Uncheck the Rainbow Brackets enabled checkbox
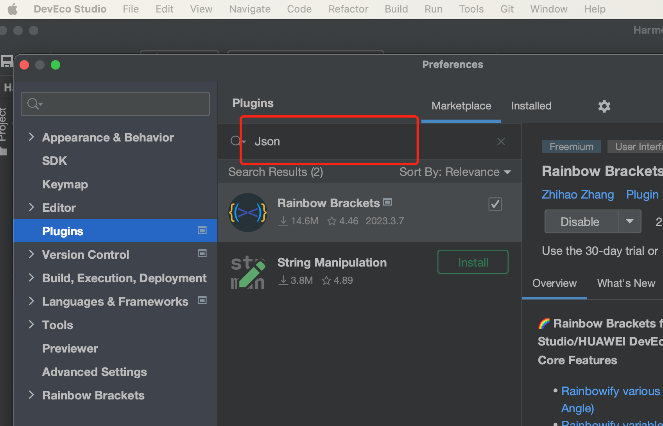Viewport: 663px width, 426px height. 495,204
